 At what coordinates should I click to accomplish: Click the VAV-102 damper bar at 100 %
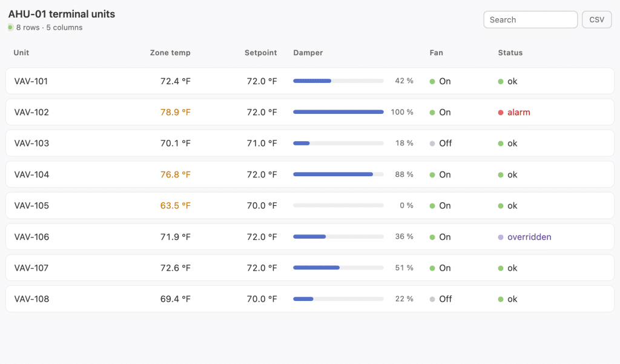[338, 112]
